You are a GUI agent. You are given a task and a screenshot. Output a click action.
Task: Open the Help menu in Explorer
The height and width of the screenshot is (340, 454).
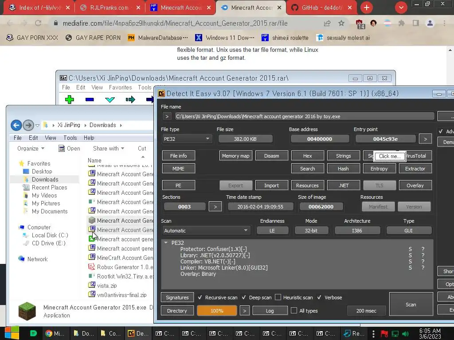click(x=89, y=138)
